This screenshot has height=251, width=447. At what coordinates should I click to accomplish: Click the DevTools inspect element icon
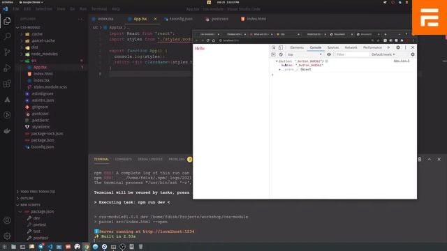pyautogui.click(x=273, y=47)
